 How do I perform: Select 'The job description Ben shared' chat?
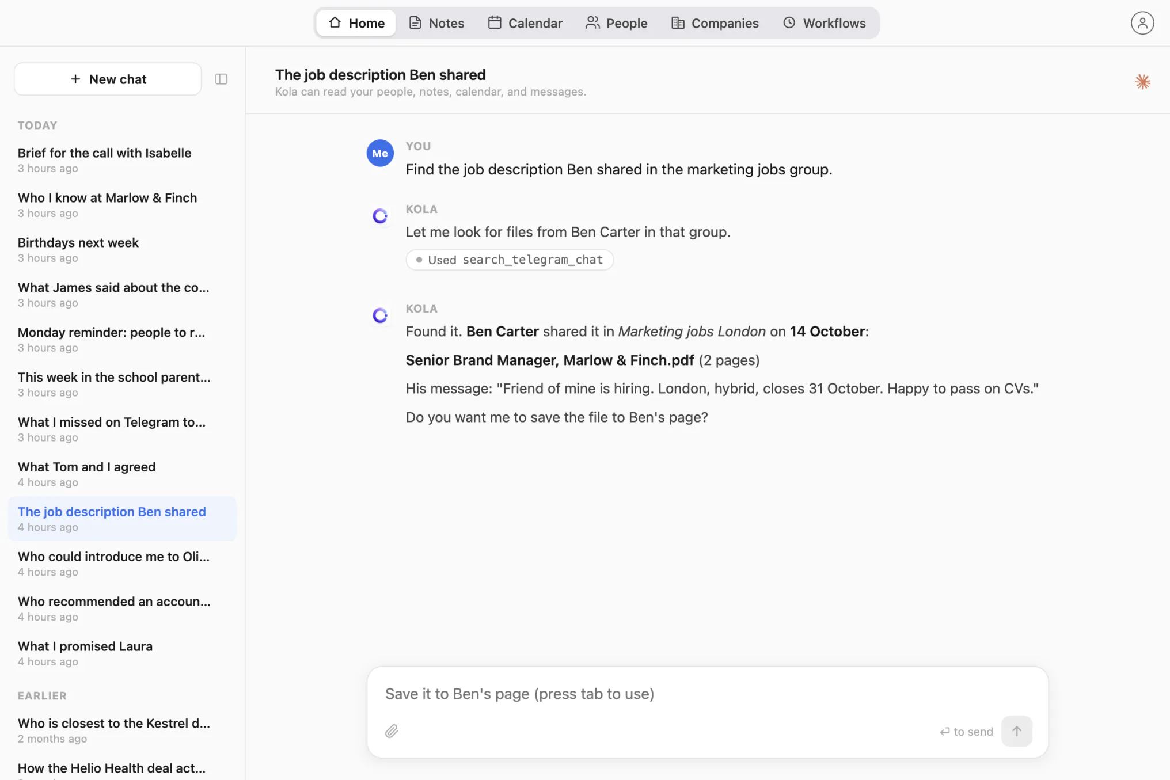(x=122, y=519)
